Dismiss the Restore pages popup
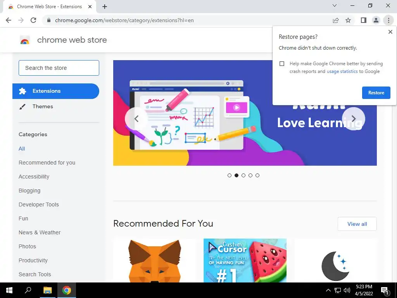Image resolution: width=397 pixels, height=298 pixels. click(x=390, y=32)
